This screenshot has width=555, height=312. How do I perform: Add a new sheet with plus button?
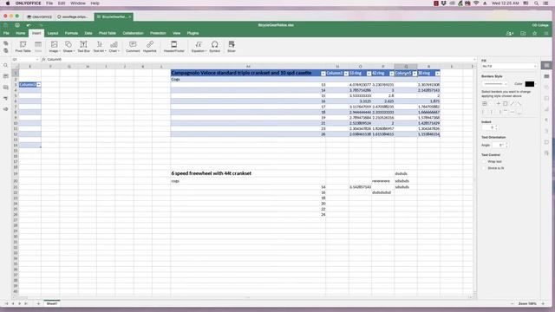tap(38, 303)
